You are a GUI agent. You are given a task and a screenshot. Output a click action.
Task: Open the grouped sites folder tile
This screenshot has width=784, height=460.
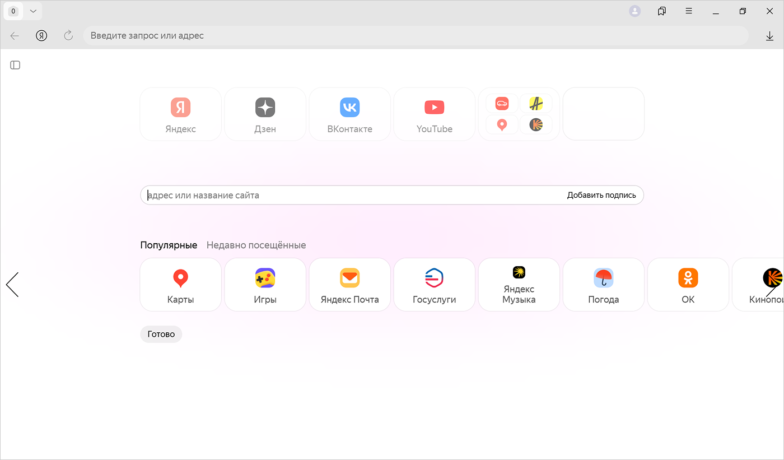click(x=519, y=114)
